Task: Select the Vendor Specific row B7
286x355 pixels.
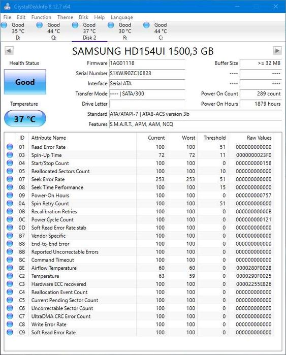Action: click(139, 236)
